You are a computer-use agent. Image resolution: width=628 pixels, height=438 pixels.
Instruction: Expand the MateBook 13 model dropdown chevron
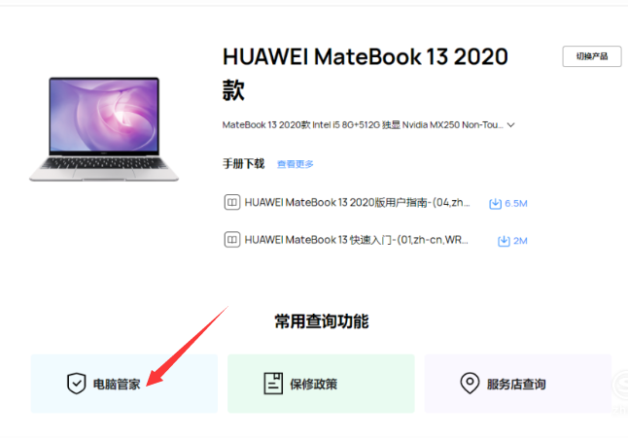(x=510, y=125)
